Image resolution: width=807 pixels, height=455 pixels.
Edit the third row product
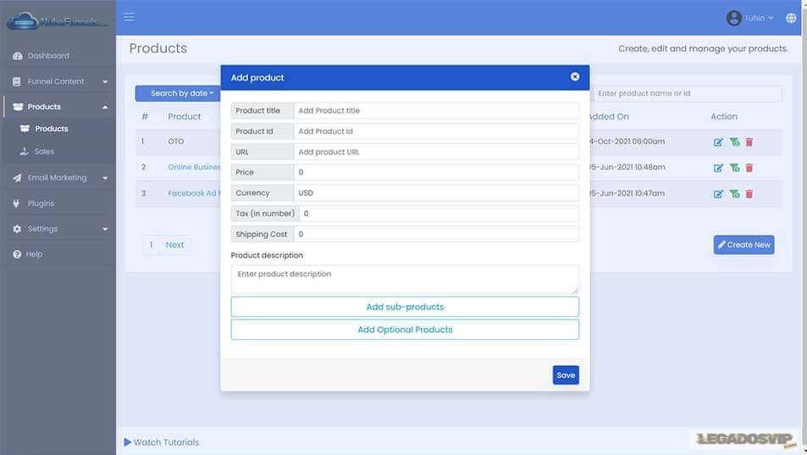(718, 194)
